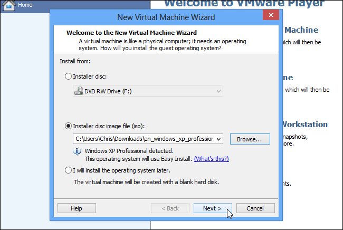343x230 pixels.
Task: Click the info icon beside Windows XP detected
Action: click(77, 151)
